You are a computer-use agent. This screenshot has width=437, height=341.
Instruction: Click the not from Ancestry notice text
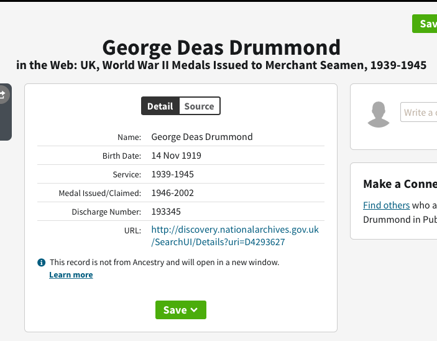[x=164, y=263]
